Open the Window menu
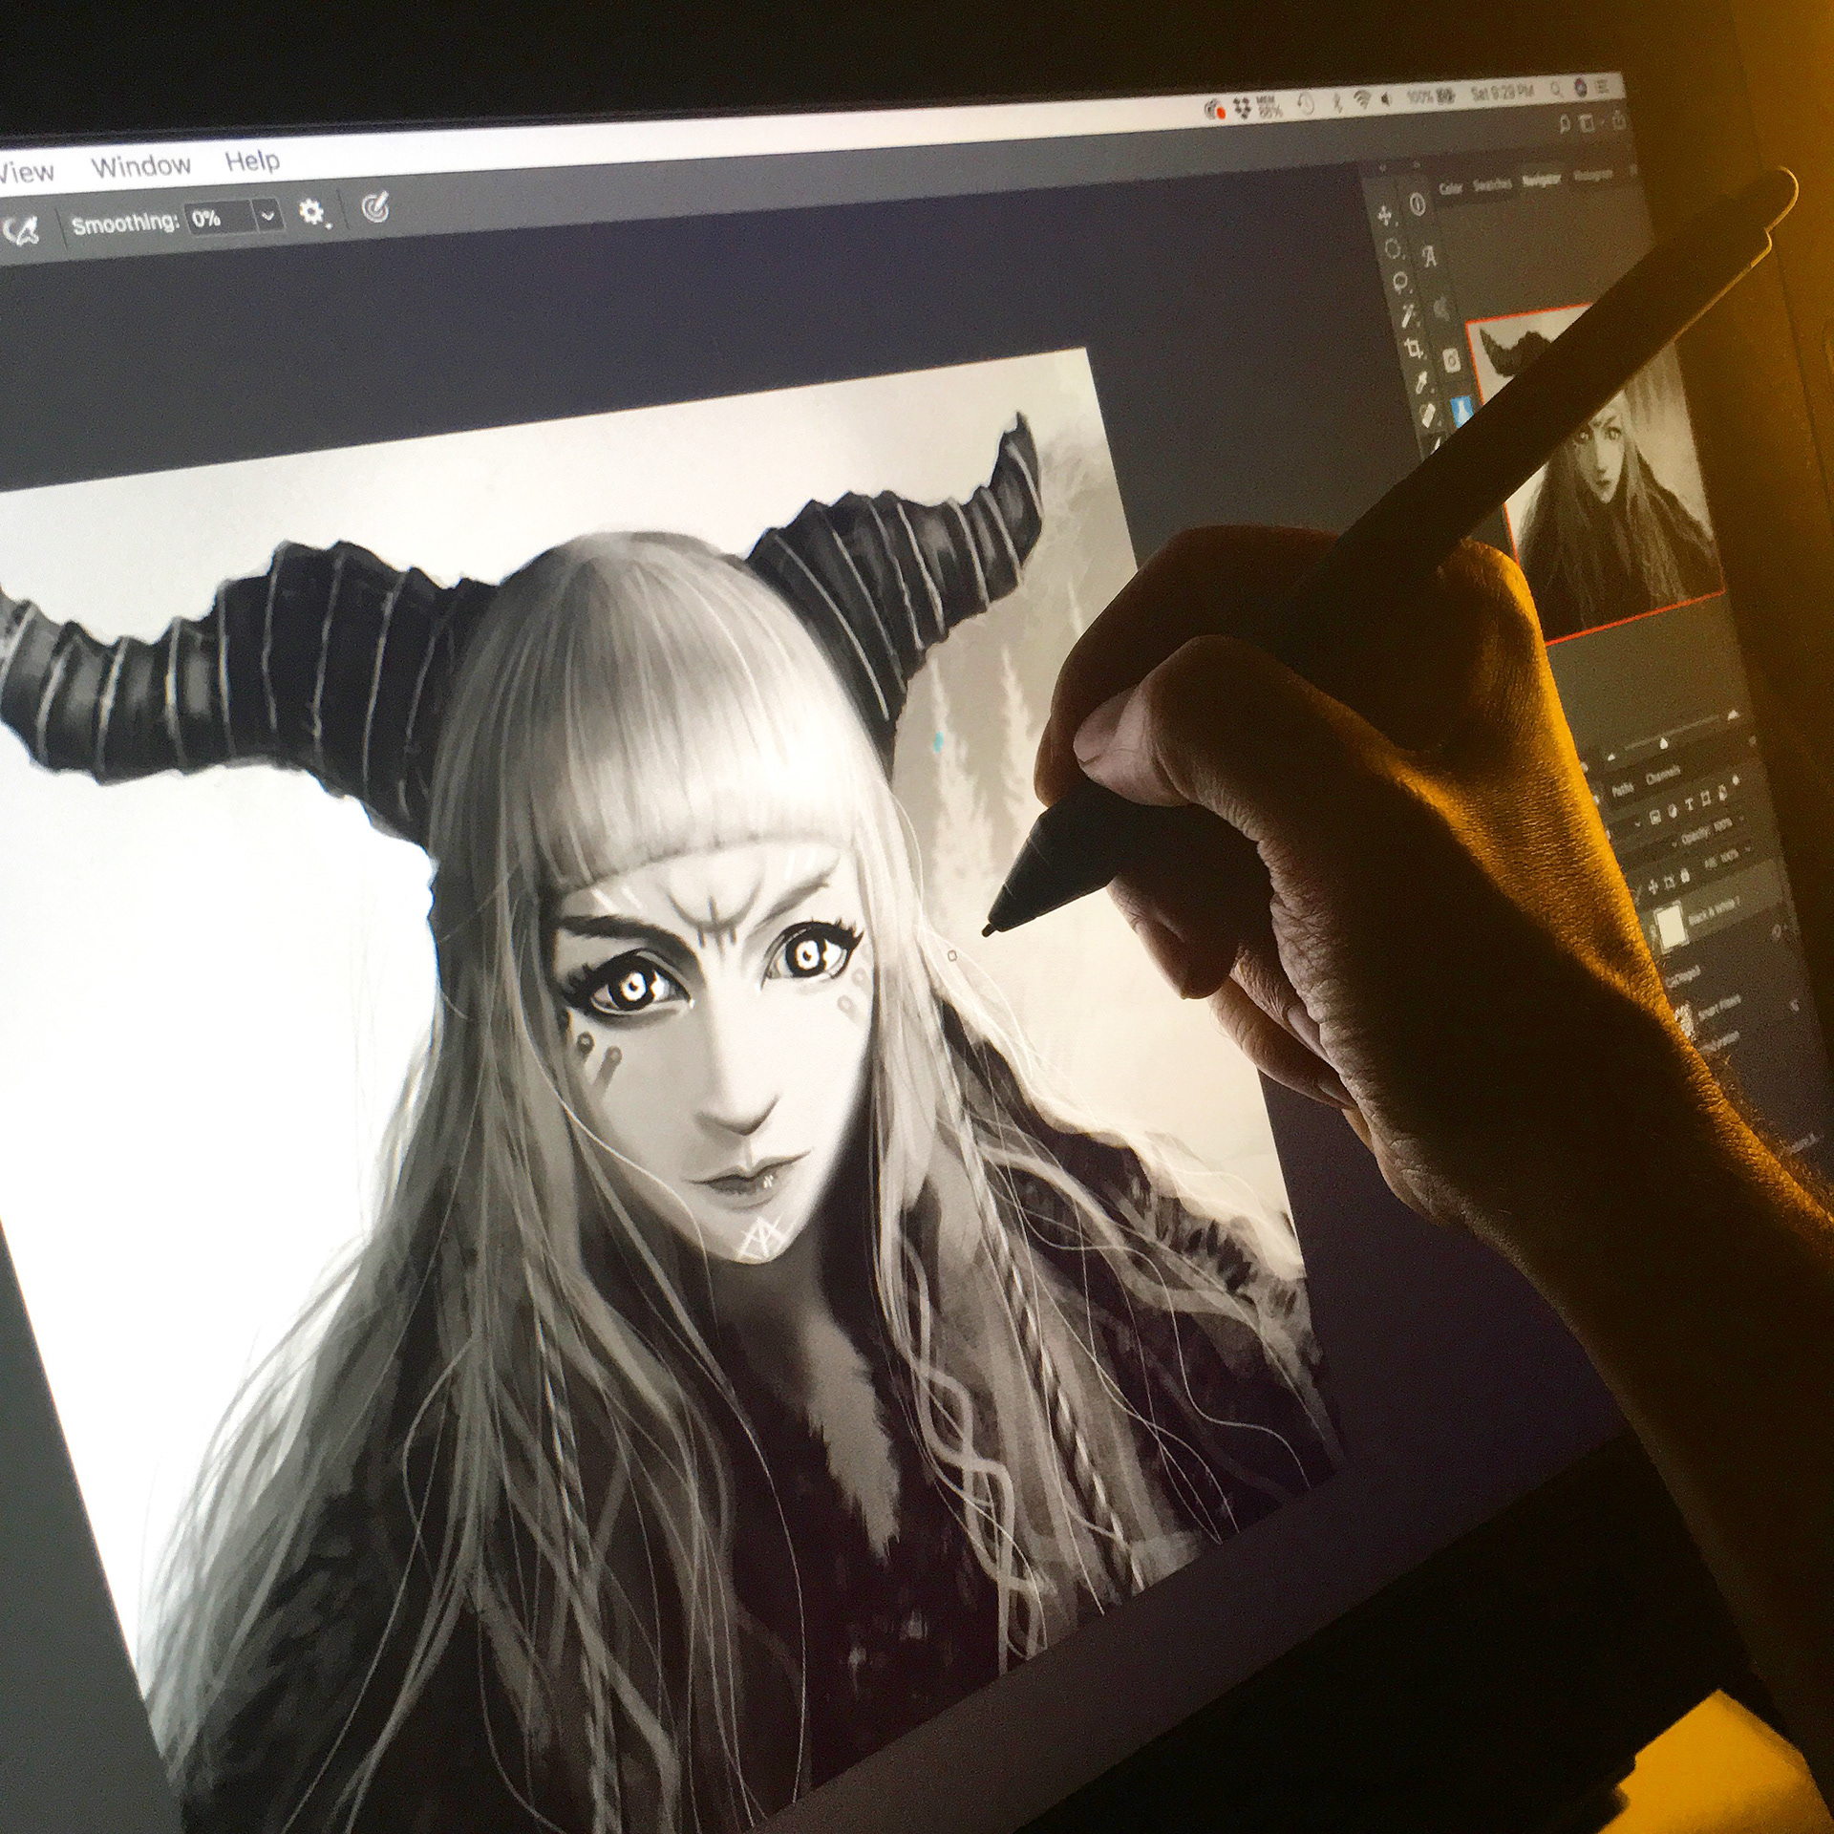The image size is (1834, 1834). (140, 166)
